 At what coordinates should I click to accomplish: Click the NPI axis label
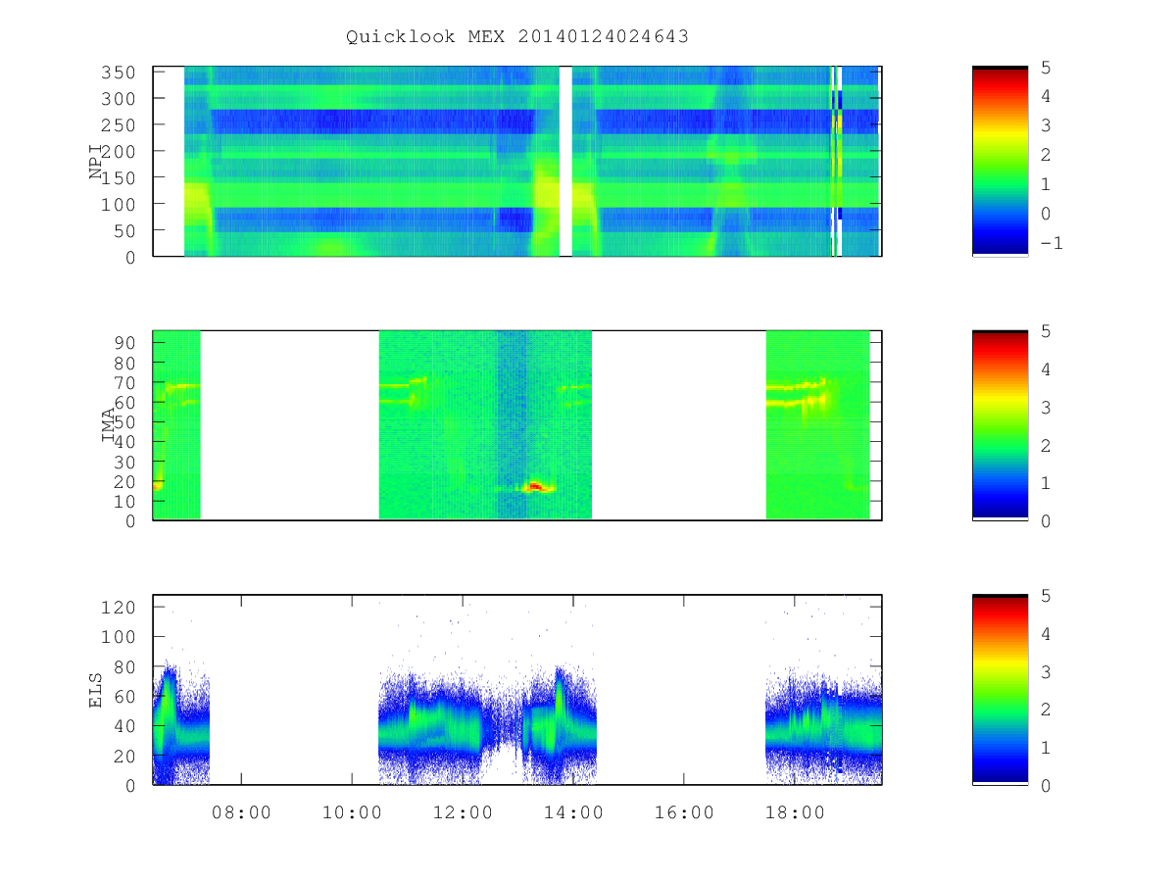tap(96, 162)
